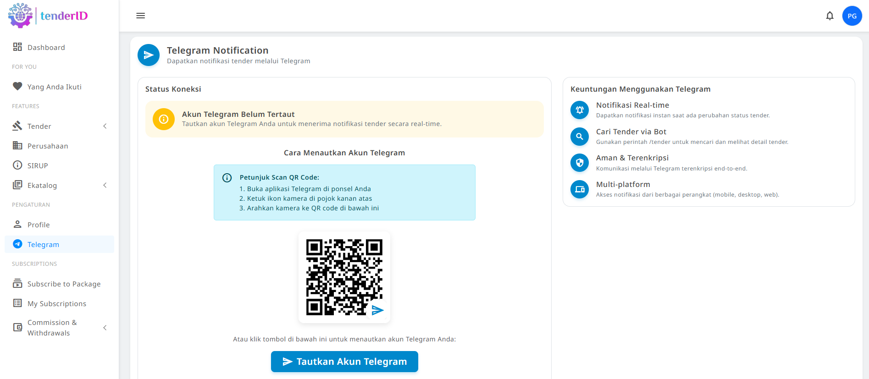Expand the Commission & Withdrawals chevron
The width and height of the screenshot is (869, 379).
click(105, 328)
